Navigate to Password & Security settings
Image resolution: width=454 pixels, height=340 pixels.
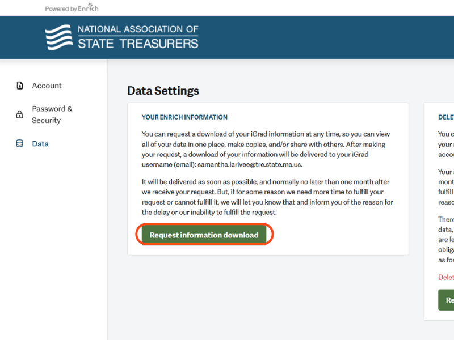(52, 114)
